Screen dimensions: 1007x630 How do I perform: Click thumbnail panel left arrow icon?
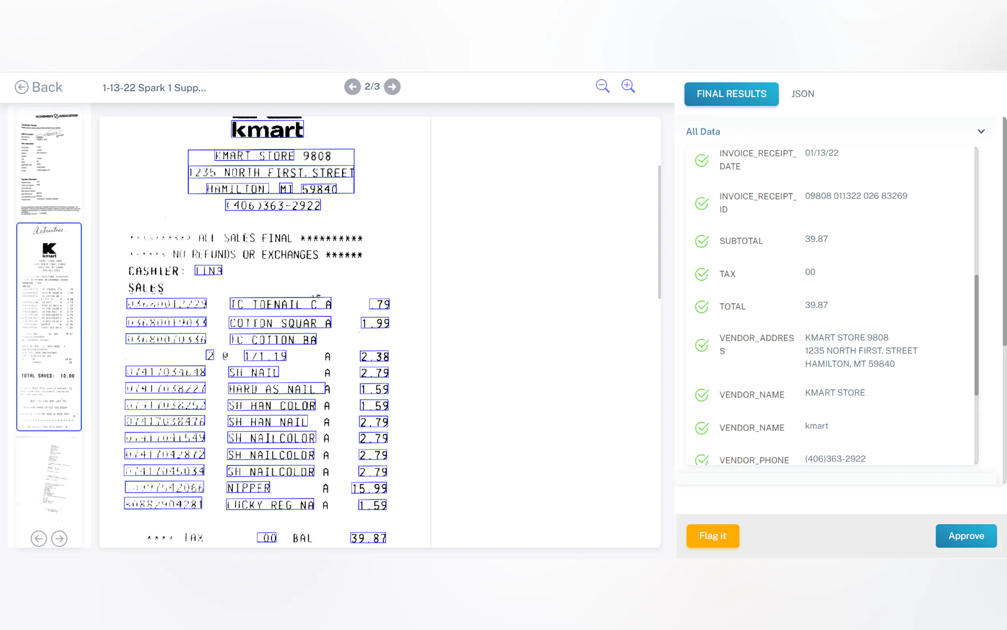39,538
